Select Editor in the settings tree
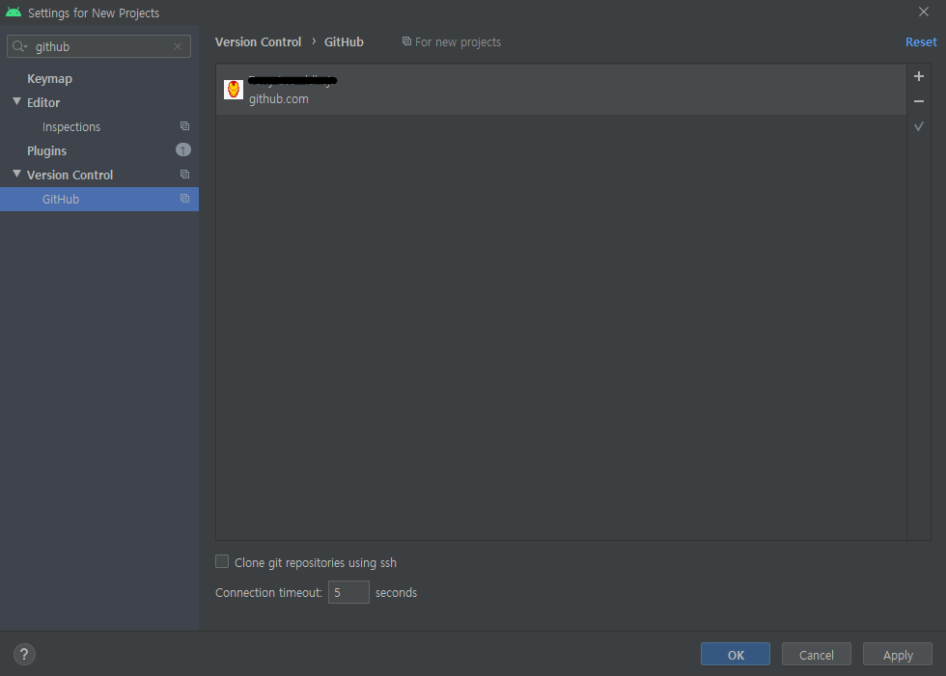946x676 pixels. tap(43, 103)
